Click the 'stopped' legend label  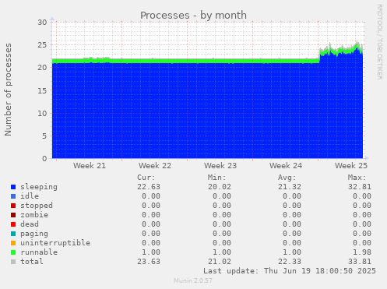[x=37, y=206]
